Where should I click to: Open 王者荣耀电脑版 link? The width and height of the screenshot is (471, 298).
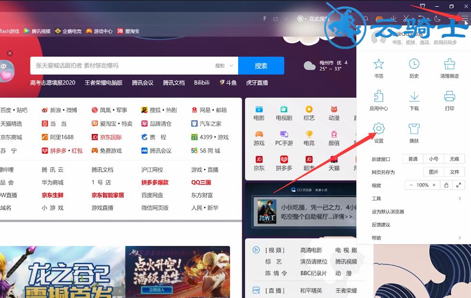point(104,83)
